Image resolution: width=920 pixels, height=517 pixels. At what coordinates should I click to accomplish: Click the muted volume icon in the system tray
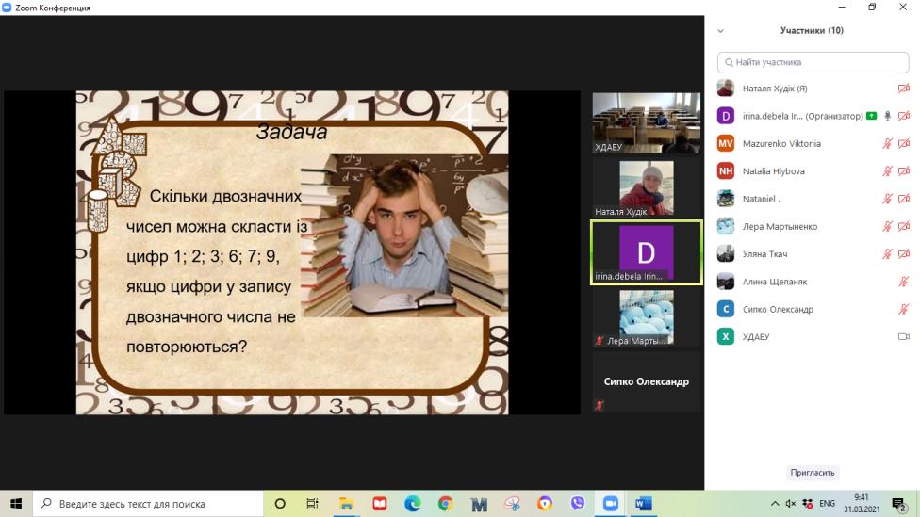[791, 504]
